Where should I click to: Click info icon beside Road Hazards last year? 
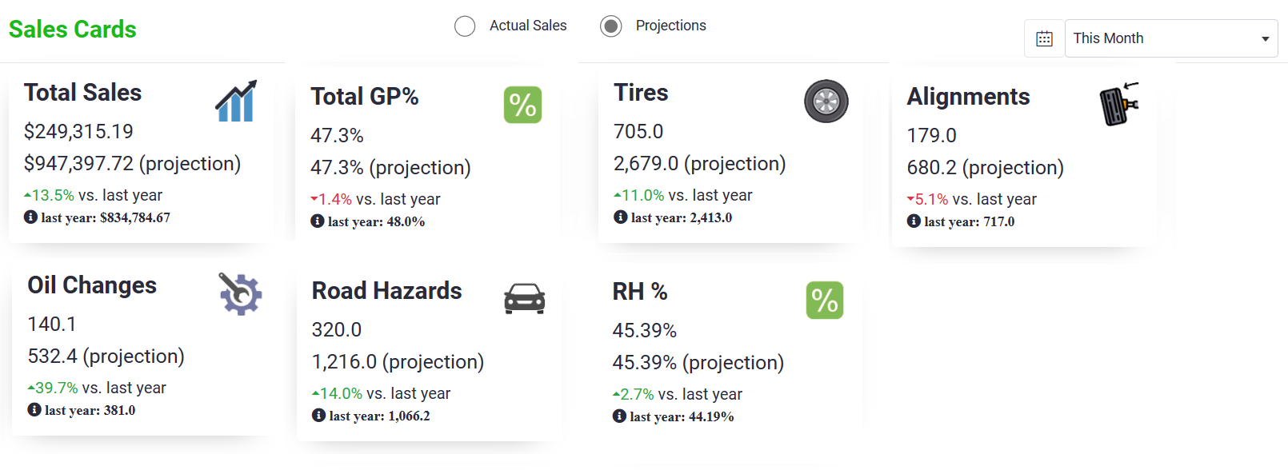318,415
